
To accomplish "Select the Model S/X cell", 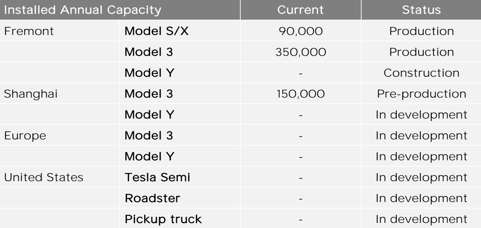I will (156, 31).
